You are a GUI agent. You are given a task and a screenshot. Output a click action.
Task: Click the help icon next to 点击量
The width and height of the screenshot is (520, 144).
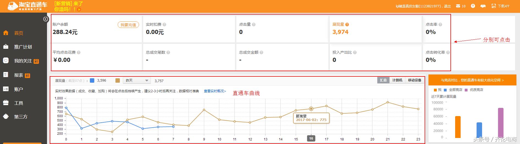tap(254, 24)
